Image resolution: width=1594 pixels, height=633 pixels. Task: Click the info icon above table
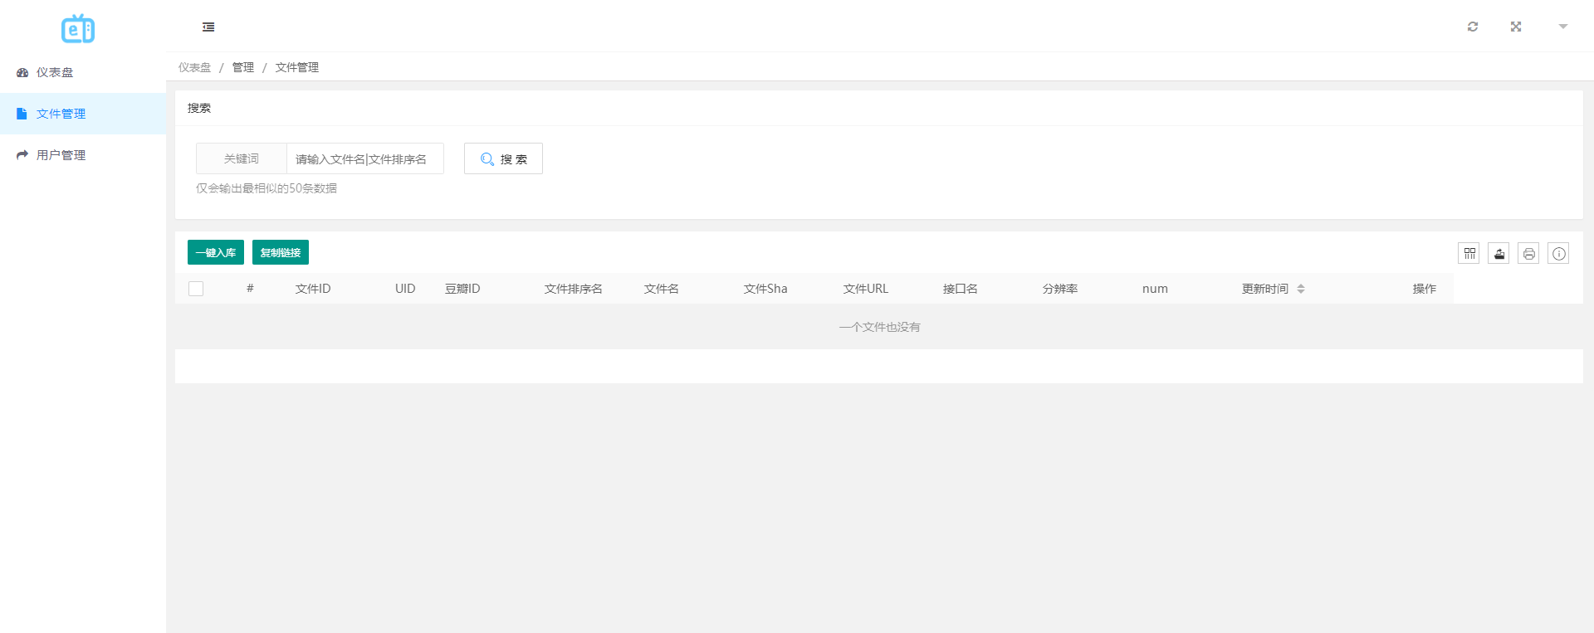point(1558,254)
